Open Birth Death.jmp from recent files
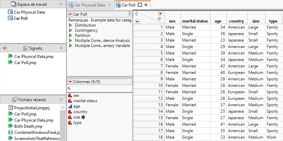 (x=28, y=126)
